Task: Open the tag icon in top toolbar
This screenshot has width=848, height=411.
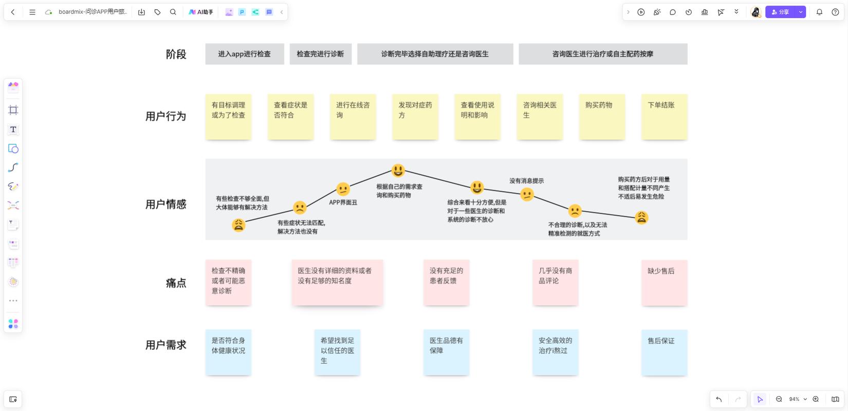Action: (158, 12)
